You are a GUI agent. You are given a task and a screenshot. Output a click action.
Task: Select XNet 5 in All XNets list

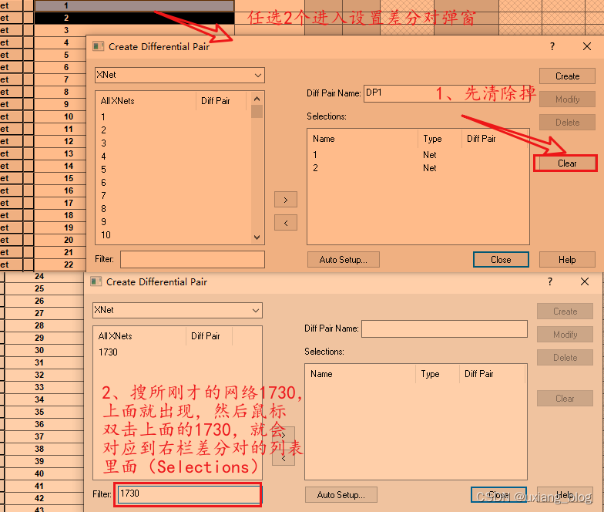pyautogui.click(x=103, y=170)
